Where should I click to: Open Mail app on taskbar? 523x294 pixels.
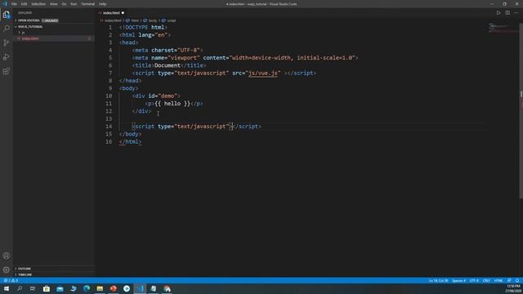[60, 288]
